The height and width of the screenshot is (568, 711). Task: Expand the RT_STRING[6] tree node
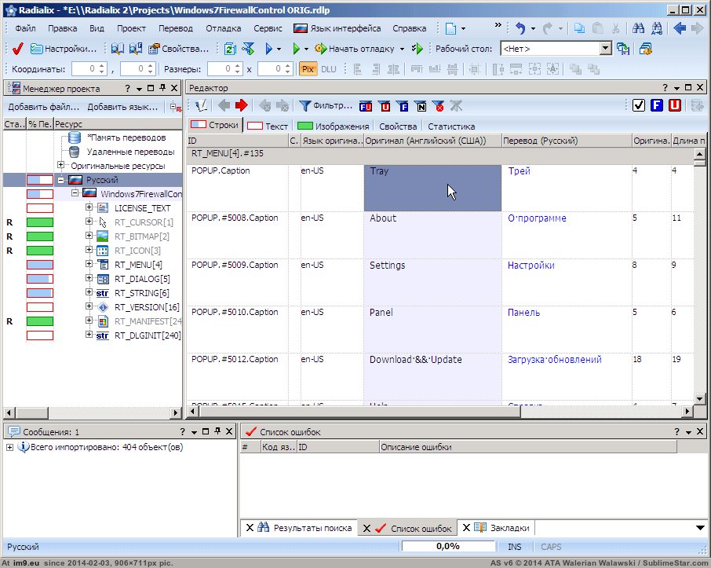[x=89, y=292]
